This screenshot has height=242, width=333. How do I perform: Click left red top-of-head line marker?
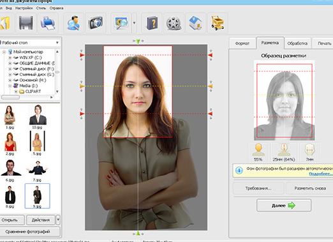pyautogui.click(x=82, y=55)
